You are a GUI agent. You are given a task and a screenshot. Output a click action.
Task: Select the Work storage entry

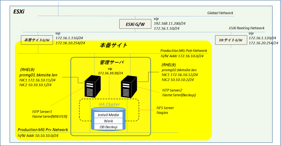click(108, 121)
